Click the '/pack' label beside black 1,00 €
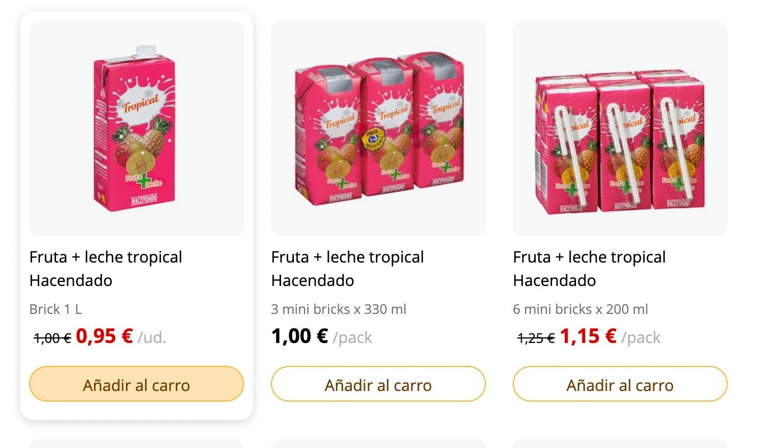Viewport: 777px width, 448px height. pyautogui.click(x=352, y=338)
